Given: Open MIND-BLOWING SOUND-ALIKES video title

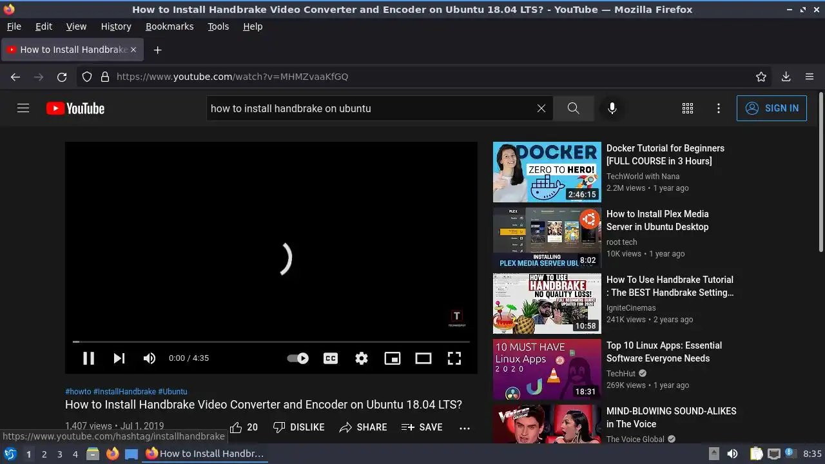Looking at the screenshot, I should pyautogui.click(x=671, y=418).
